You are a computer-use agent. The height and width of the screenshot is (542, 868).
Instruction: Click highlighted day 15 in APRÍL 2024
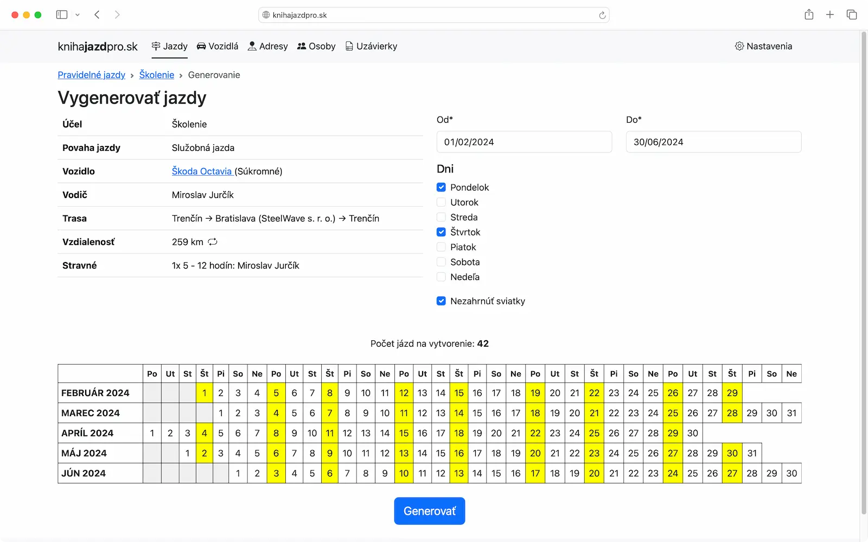click(x=404, y=433)
